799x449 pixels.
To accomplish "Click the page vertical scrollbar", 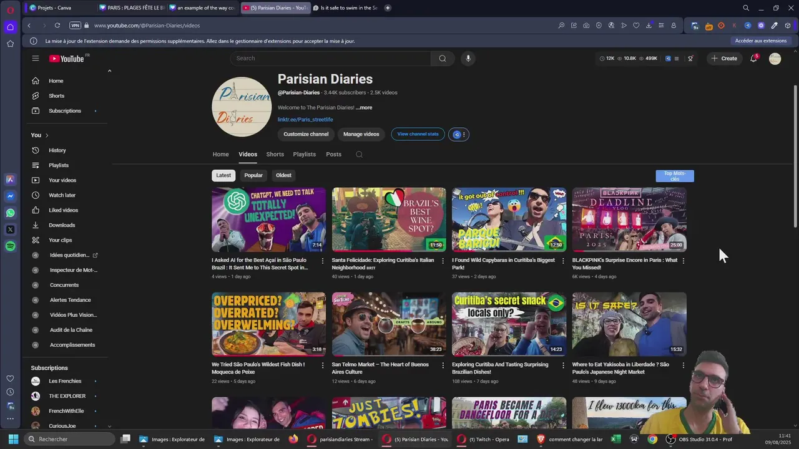I will tap(795, 156).
